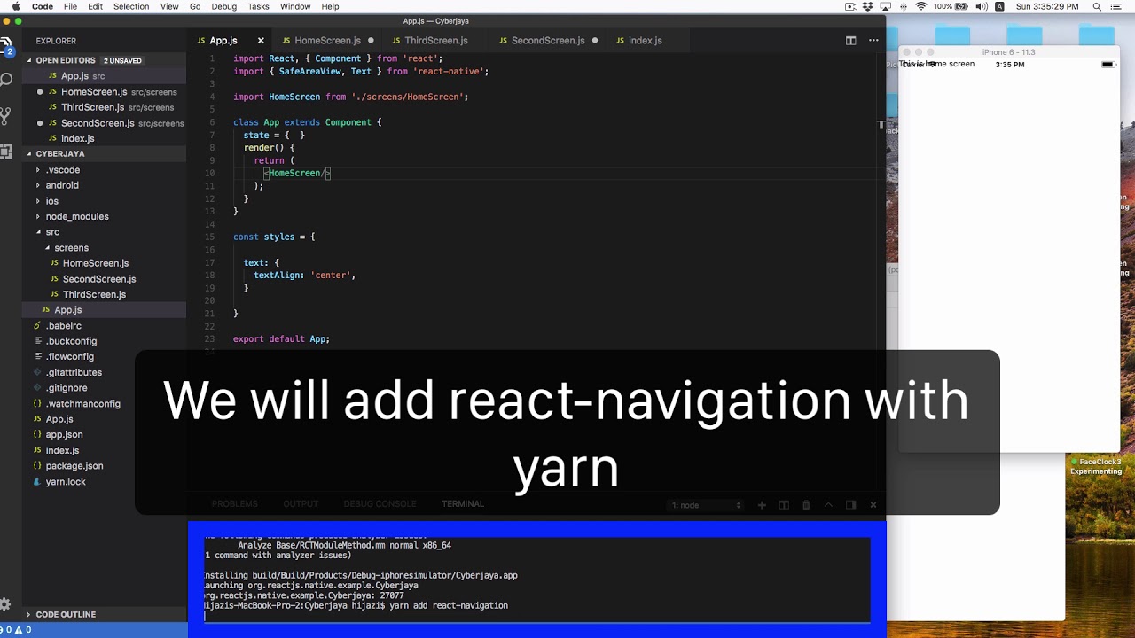
Task: Open the Selection menu
Action: pyautogui.click(x=131, y=6)
